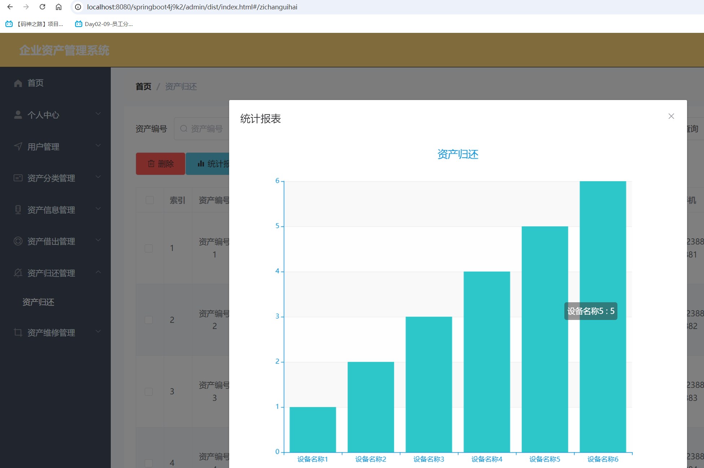The image size is (704, 468).
Task: Check the row 1 checkbox
Action: tap(149, 248)
